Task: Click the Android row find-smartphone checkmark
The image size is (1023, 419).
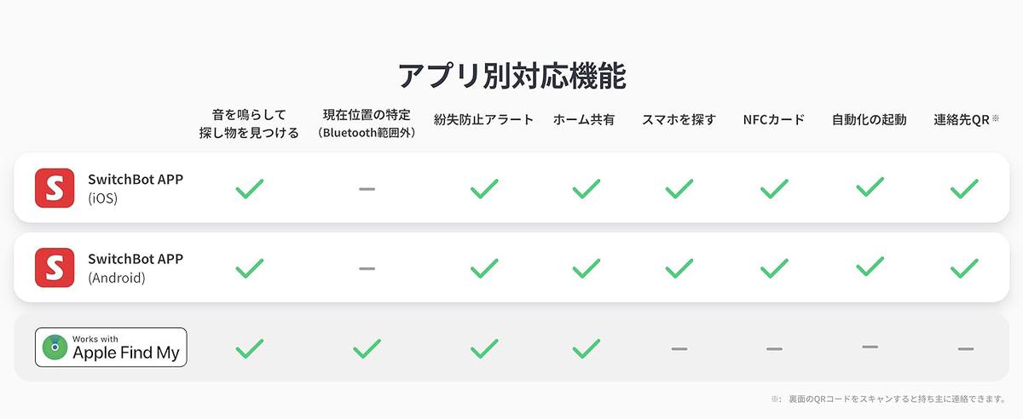Action: tap(679, 268)
